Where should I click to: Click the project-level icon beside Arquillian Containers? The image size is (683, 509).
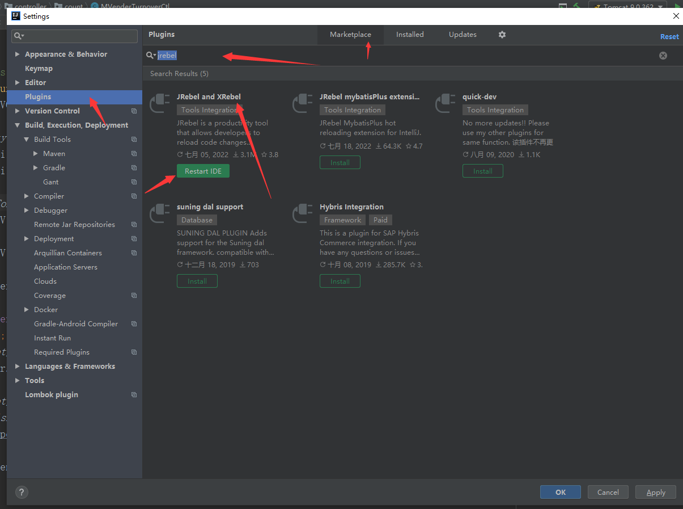[x=134, y=253]
